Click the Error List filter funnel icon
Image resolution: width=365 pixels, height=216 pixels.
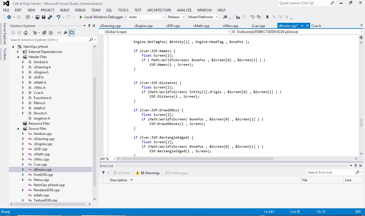(x=103, y=173)
